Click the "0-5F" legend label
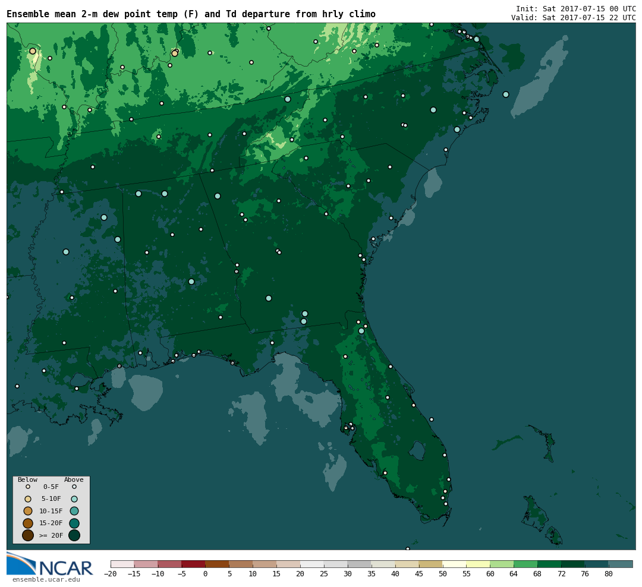This screenshot has width=642, height=587. 51,487
